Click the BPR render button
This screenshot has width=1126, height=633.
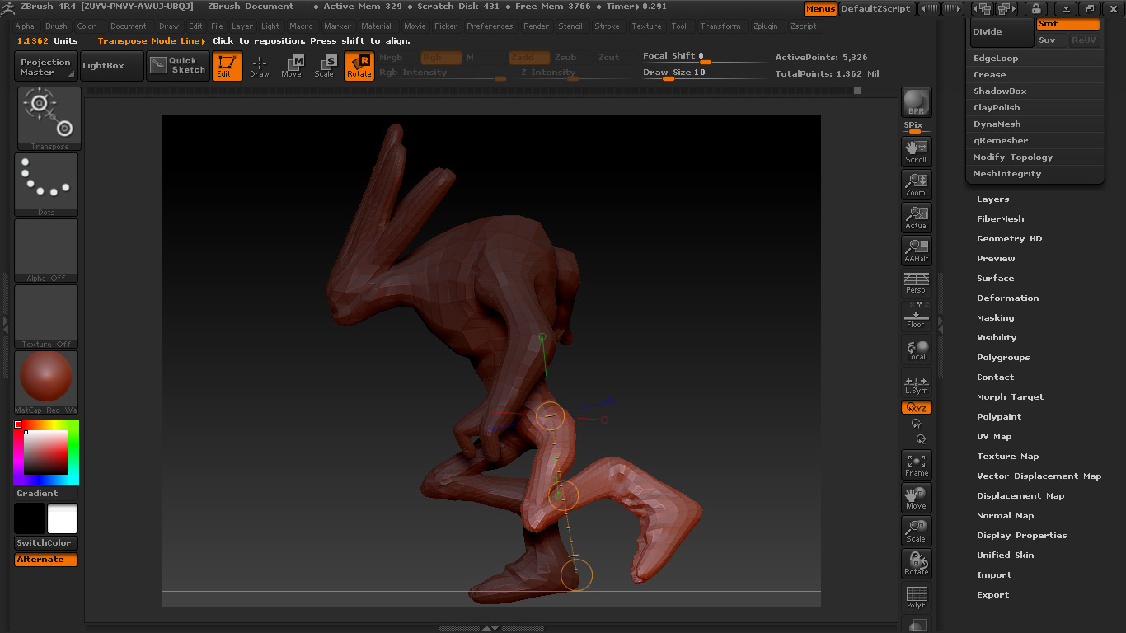pyautogui.click(x=916, y=102)
